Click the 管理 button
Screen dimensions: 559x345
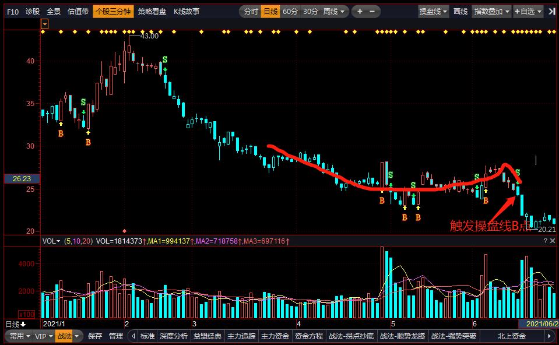116,336
